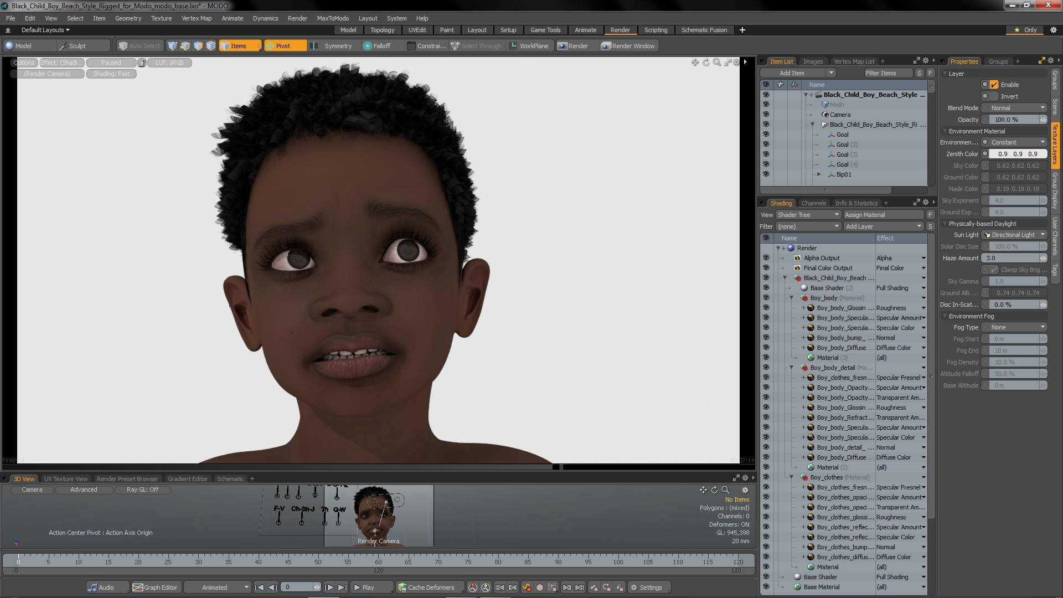Switch to the UVEdit layout tab
1063x598 pixels.
click(417, 30)
